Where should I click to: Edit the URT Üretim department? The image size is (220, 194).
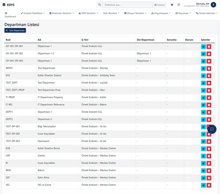pos(203,156)
